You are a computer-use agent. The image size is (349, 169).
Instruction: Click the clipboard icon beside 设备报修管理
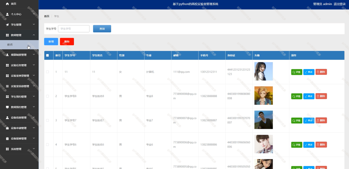[7, 139]
